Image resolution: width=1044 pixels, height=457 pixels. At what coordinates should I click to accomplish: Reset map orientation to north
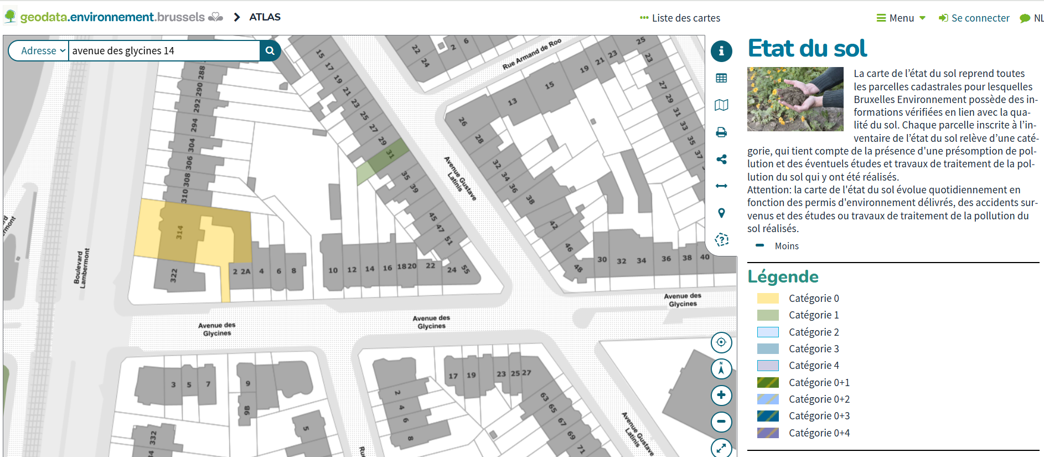coord(721,369)
